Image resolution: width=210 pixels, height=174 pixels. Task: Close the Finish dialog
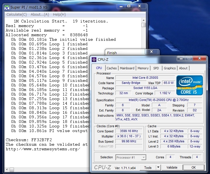(x=152, y=52)
